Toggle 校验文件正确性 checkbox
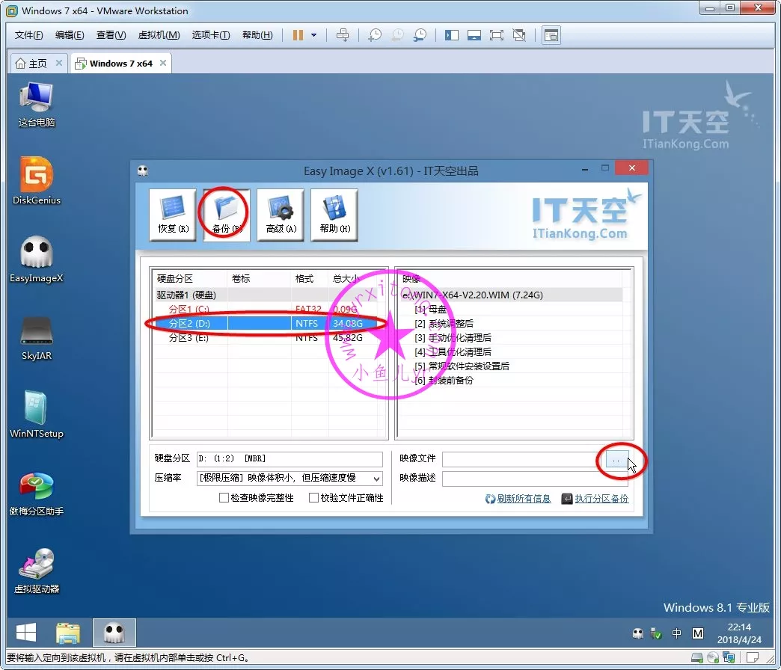Screen dimensions: 781x670 [x=313, y=498]
